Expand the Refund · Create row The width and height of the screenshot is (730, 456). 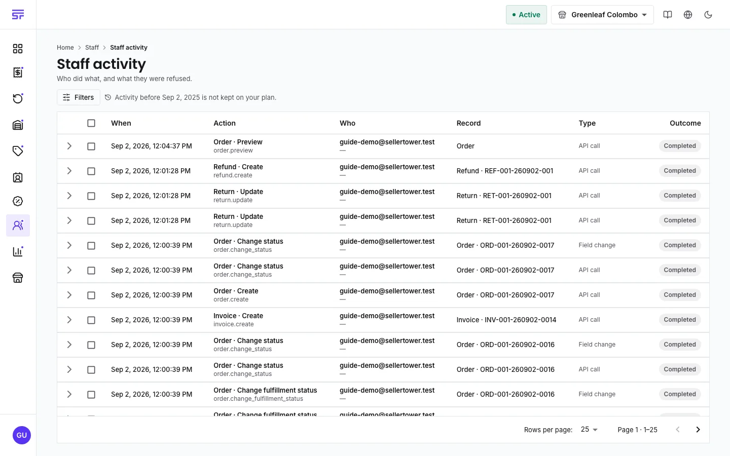[x=69, y=171]
